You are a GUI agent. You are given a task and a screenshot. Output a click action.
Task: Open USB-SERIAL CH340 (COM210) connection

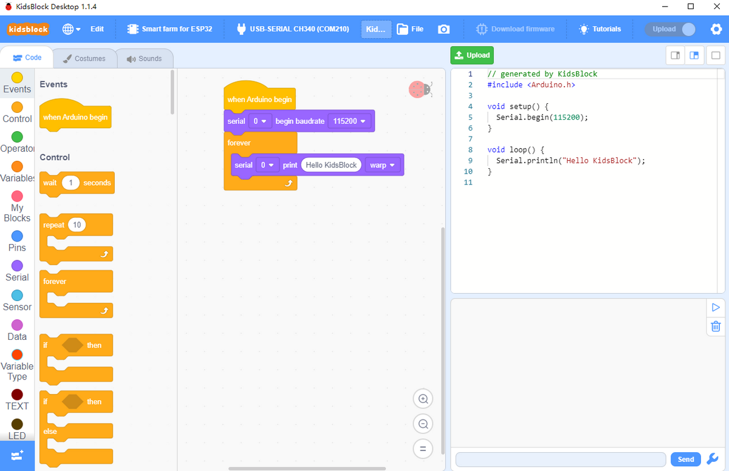292,29
